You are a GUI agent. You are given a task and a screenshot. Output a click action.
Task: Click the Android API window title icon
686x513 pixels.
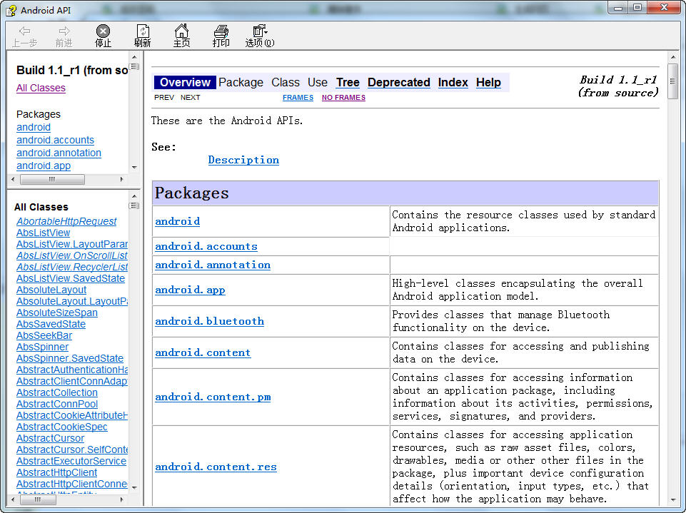(x=11, y=10)
